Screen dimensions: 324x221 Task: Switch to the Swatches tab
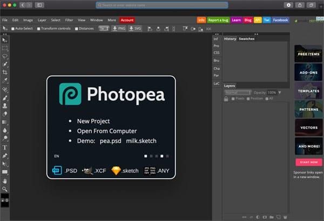tap(247, 39)
